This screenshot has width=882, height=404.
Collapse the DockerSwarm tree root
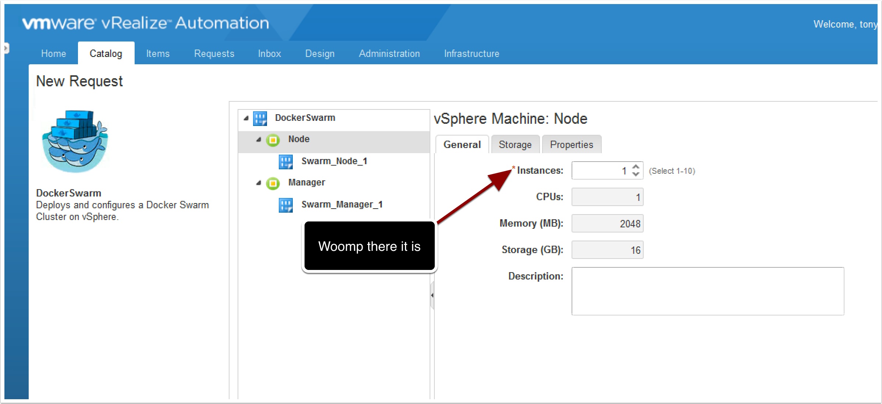[246, 118]
